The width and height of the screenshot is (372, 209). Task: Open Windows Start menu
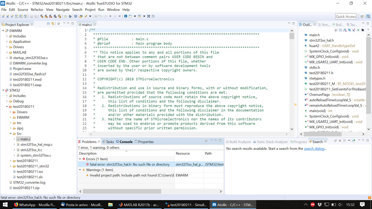coord(5,205)
